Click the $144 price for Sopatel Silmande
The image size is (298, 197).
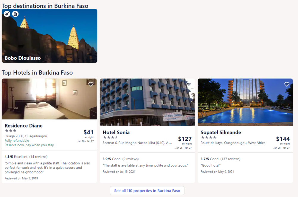pos(283,139)
